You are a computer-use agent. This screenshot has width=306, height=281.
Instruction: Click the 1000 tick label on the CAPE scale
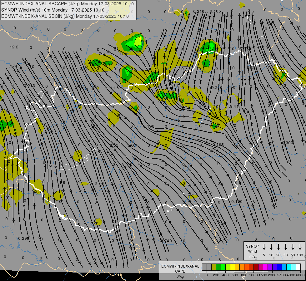click(253, 275)
